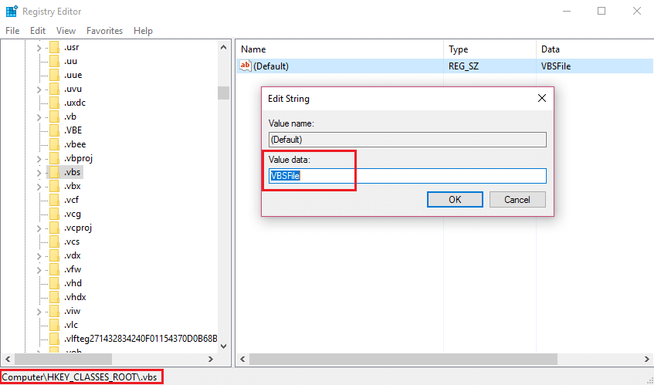Expand the .usr tree node

click(39, 48)
